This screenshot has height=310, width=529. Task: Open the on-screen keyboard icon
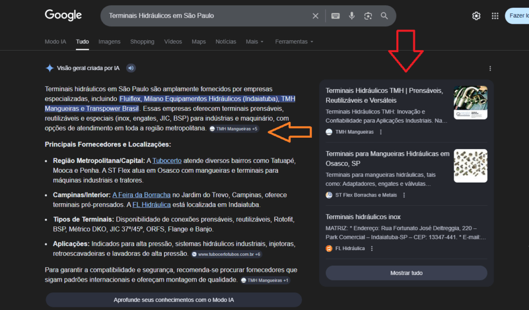click(335, 15)
